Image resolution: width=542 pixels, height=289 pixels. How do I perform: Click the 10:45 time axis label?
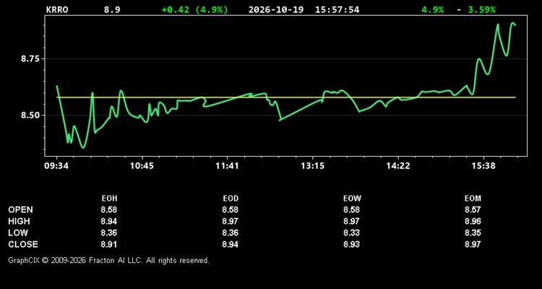pos(142,166)
